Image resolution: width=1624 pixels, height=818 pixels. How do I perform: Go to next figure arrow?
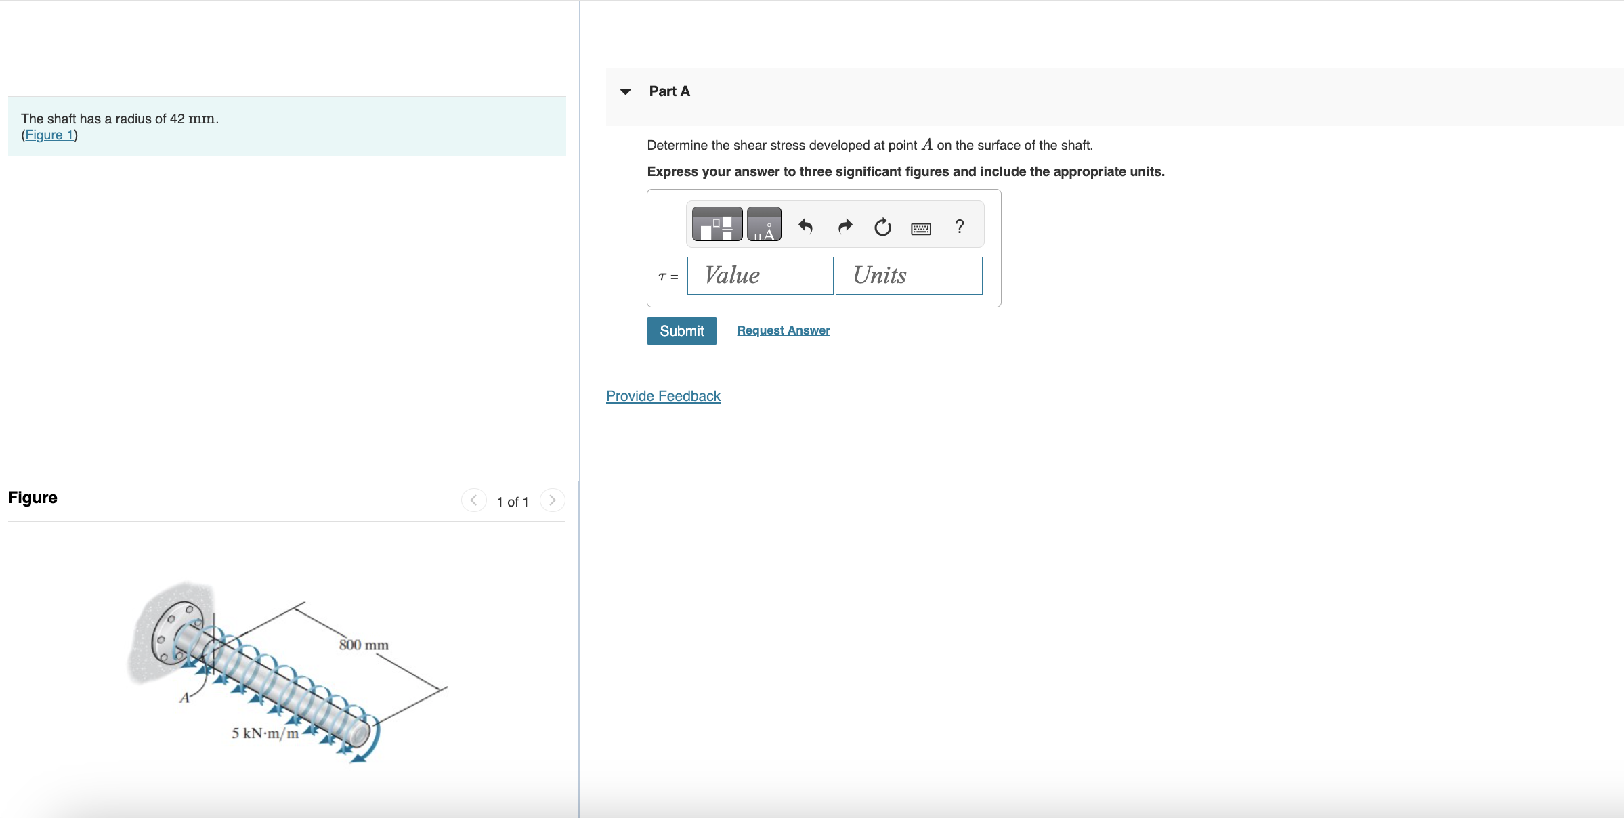tap(552, 500)
